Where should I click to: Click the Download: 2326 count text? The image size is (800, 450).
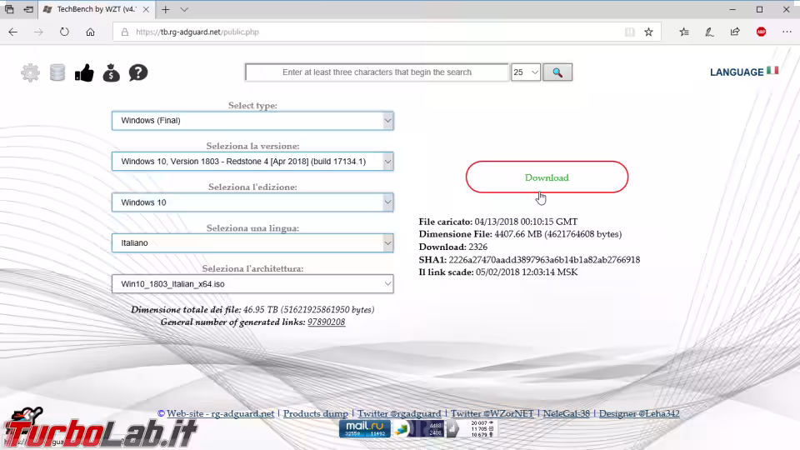pos(453,247)
